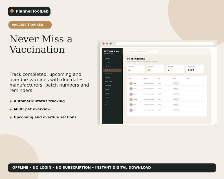Image resolution: width=224 pixels, height=179 pixels.
Task: Click the Notes column header
Action: [x=188, y=79]
